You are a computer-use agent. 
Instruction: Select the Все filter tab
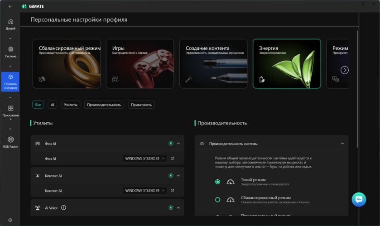point(38,105)
